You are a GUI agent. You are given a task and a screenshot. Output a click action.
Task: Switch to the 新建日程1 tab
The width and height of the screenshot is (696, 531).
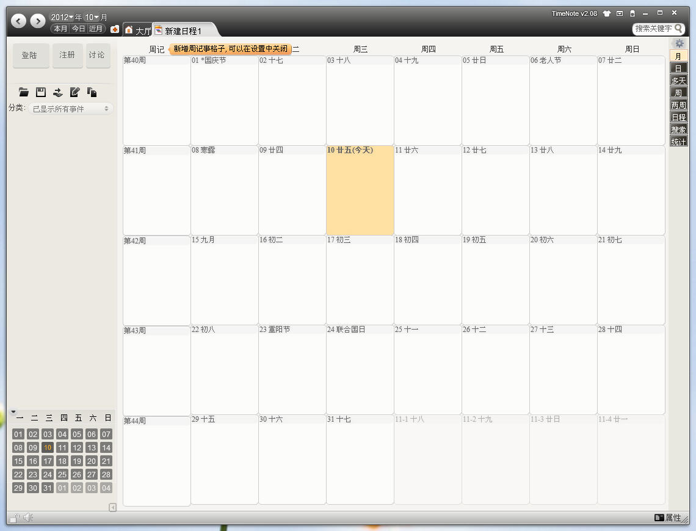coord(183,30)
